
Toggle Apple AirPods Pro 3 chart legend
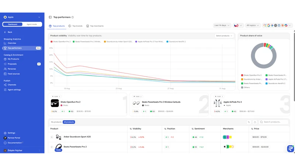coord(149,42)
